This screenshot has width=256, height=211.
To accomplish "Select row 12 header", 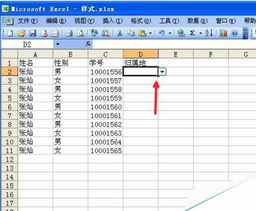I will (x=10, y=159).
